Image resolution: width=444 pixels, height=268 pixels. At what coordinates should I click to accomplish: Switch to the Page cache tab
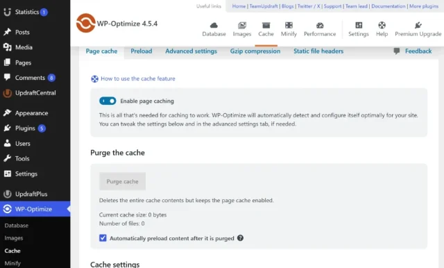(x=101, y=51)
